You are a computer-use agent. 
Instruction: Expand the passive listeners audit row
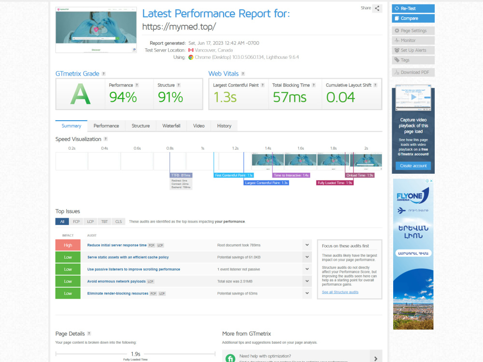pos(307,269)
